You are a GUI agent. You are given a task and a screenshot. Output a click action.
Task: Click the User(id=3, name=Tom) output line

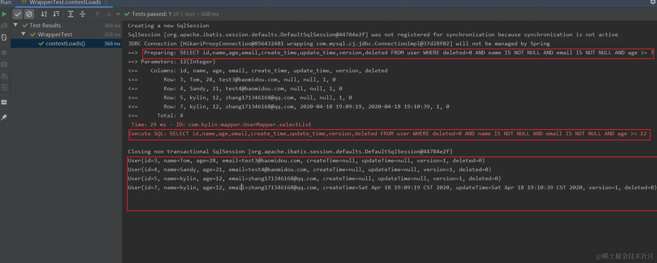point(306,160)
